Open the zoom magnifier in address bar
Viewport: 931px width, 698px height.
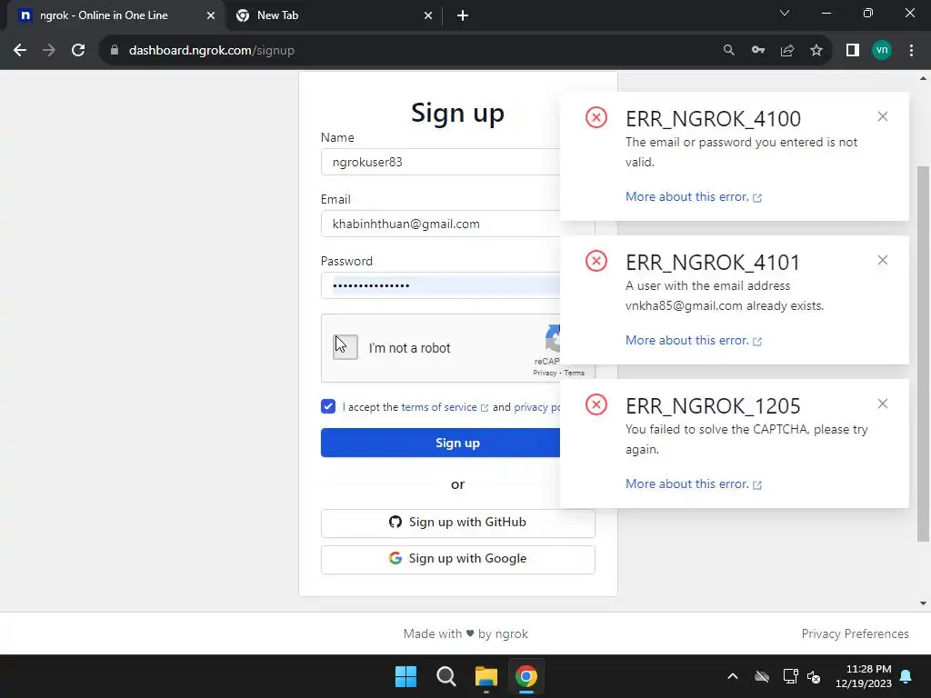[728, 51]
